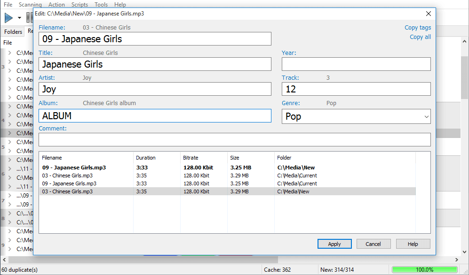469x275 pixels.
Task: Open the Genre combo box showing Pop
Action: [356, 116]
